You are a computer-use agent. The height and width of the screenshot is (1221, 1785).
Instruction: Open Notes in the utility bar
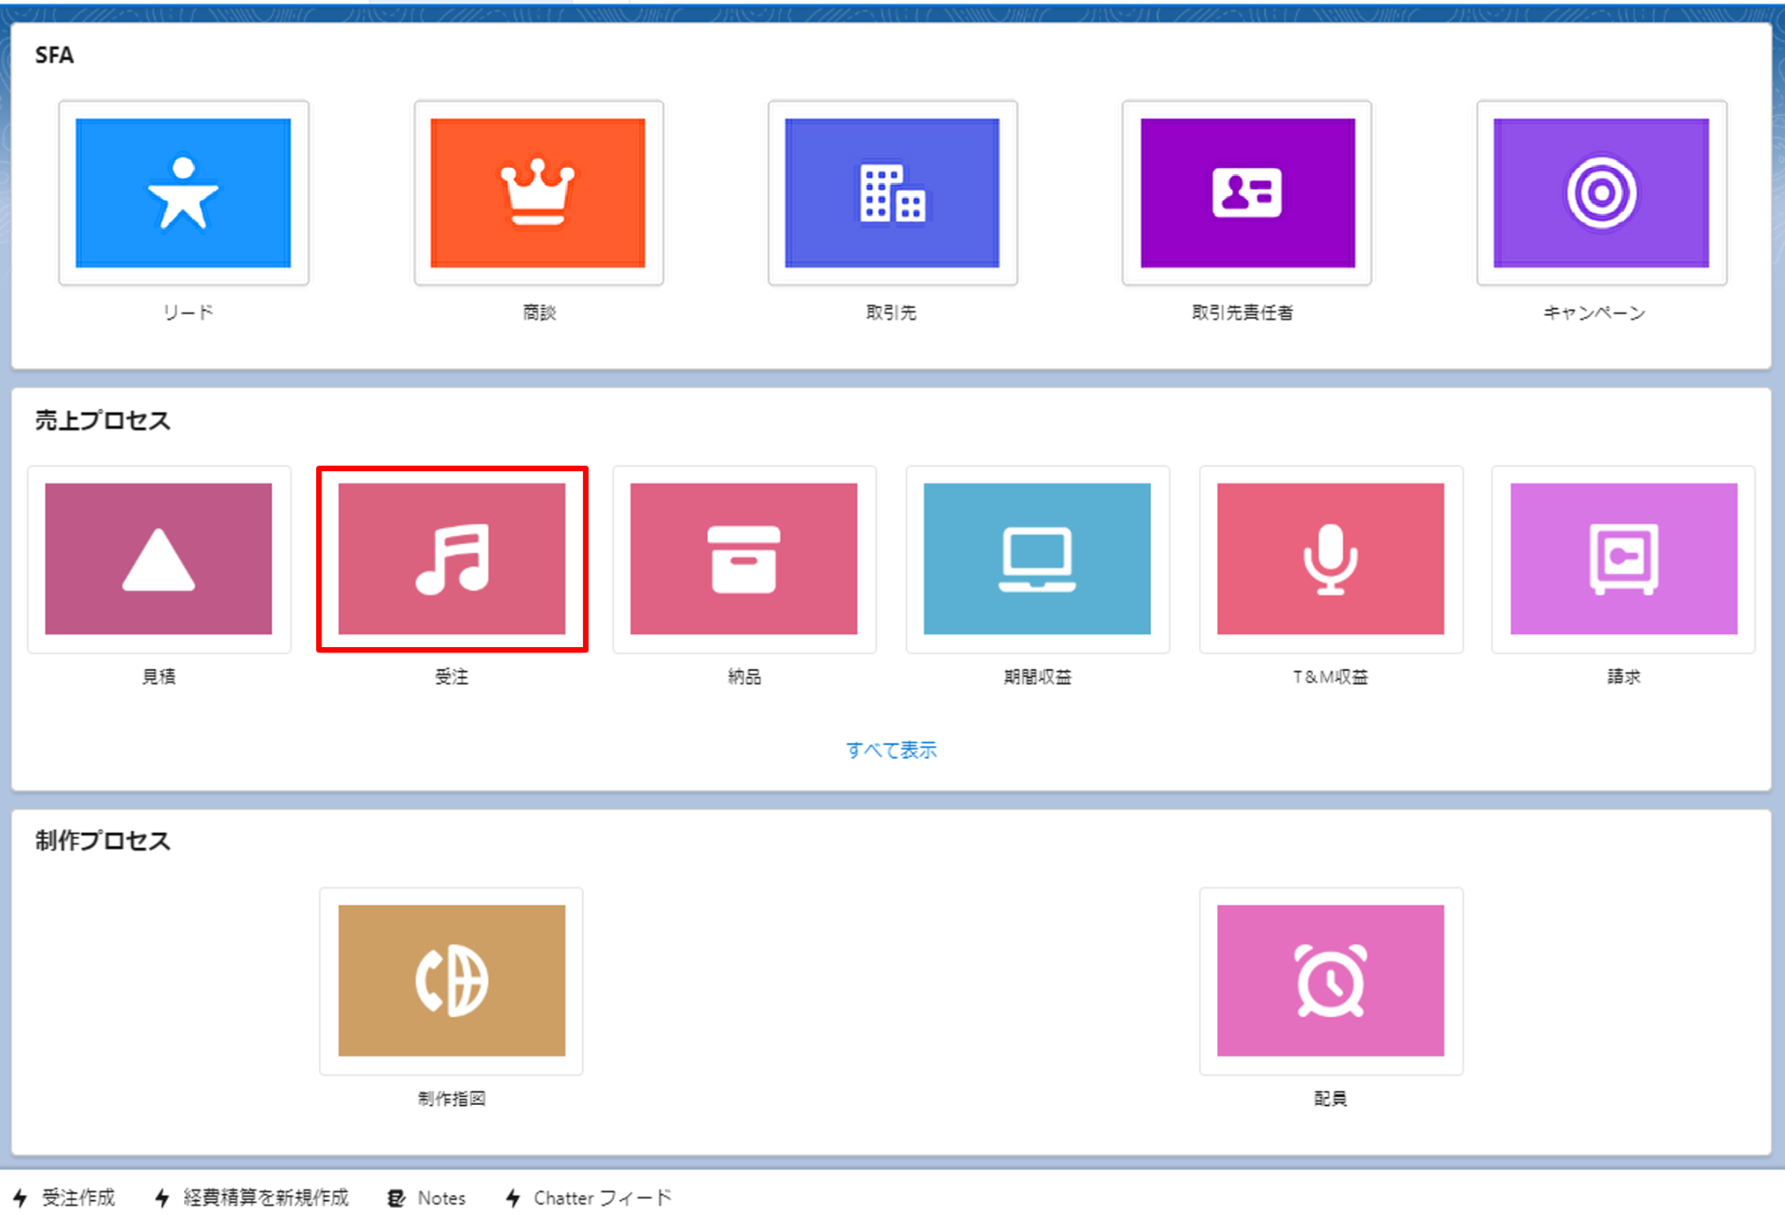coord(427,1198)
